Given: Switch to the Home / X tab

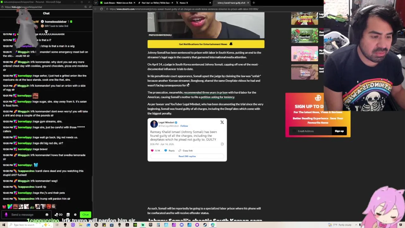Looking at the screenshot, I should coord(193,3).
